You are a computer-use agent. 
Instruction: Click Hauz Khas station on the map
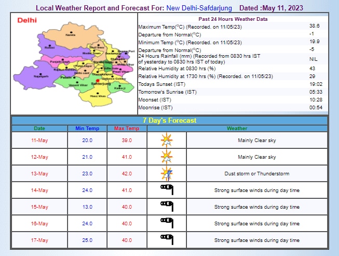(x=98, y=96)
